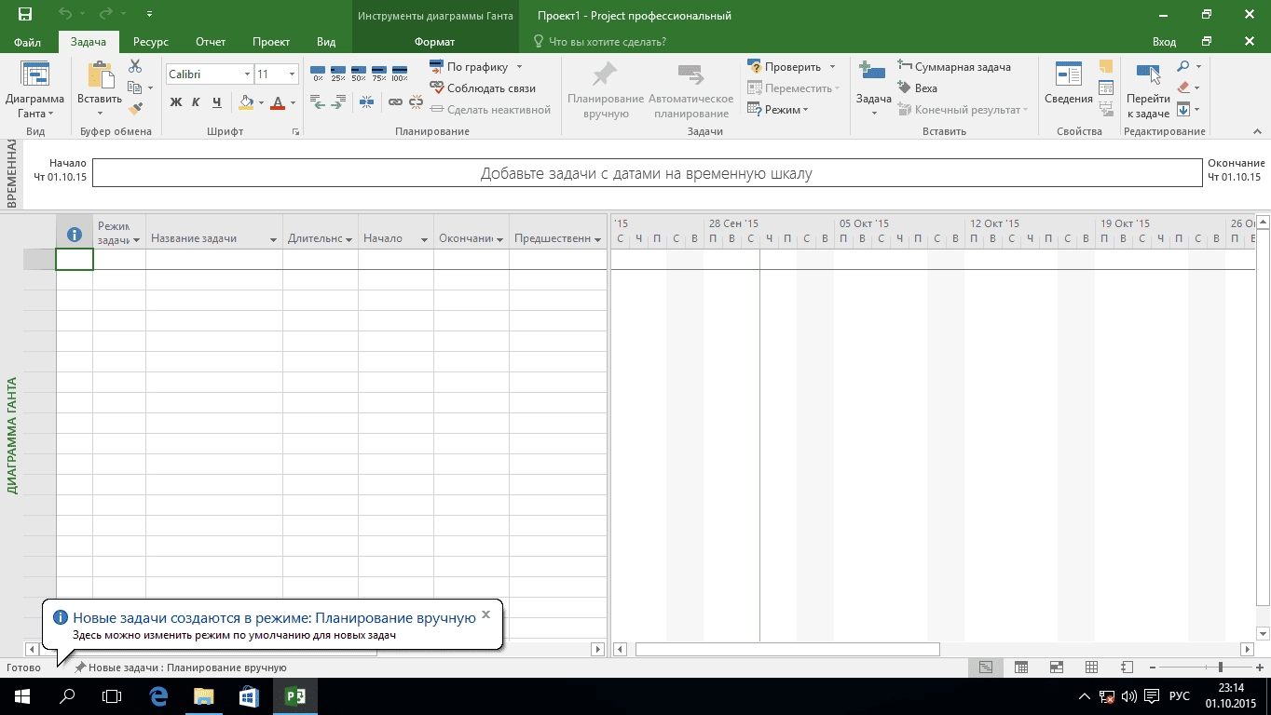
Task: Switch to the Формат ribbon tab
Action: [x=435, y=42]
